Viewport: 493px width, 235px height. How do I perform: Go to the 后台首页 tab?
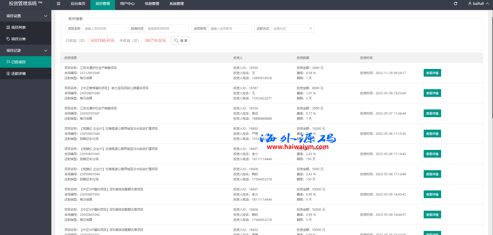point(78,4)
